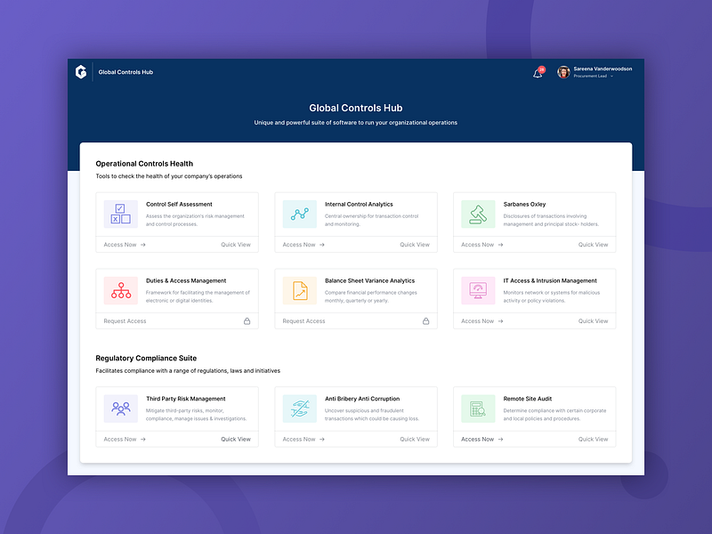This screenshot has width=712, height=534.
Task: Click the Internal Control Analytics graph icon
Action: (x=300, y=214)
